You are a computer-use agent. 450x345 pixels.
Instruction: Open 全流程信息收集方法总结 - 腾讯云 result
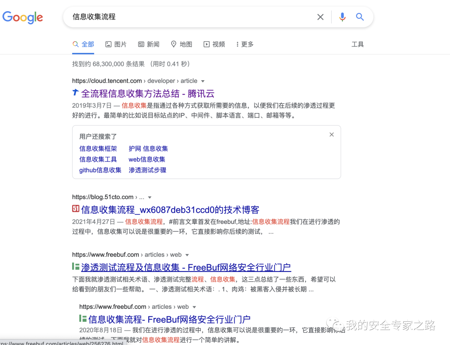[148, 94]
